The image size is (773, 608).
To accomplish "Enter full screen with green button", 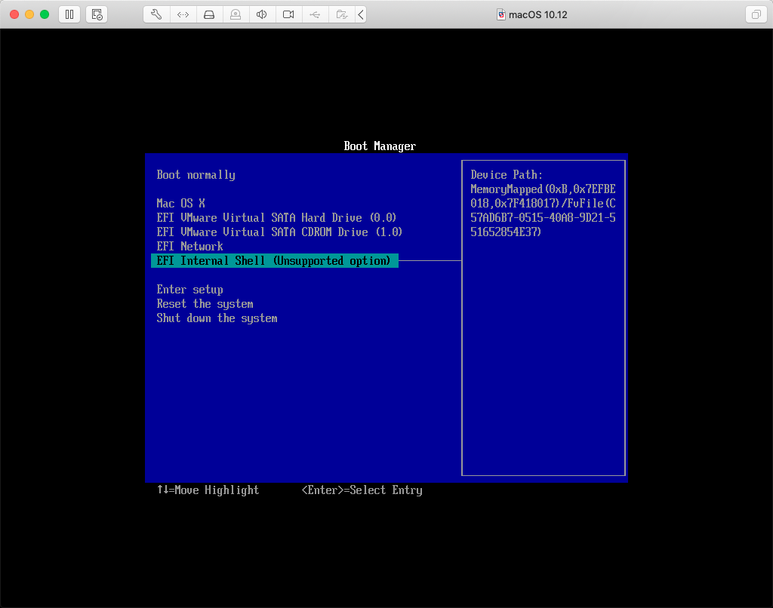I will [45, 14].
